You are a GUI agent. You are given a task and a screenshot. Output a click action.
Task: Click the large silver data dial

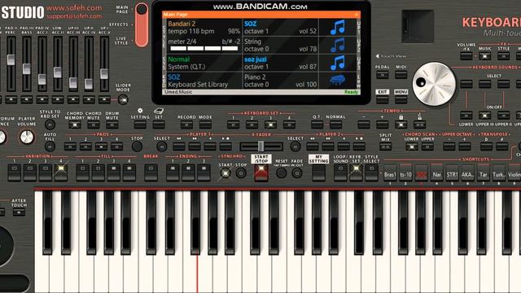(434, 84)
